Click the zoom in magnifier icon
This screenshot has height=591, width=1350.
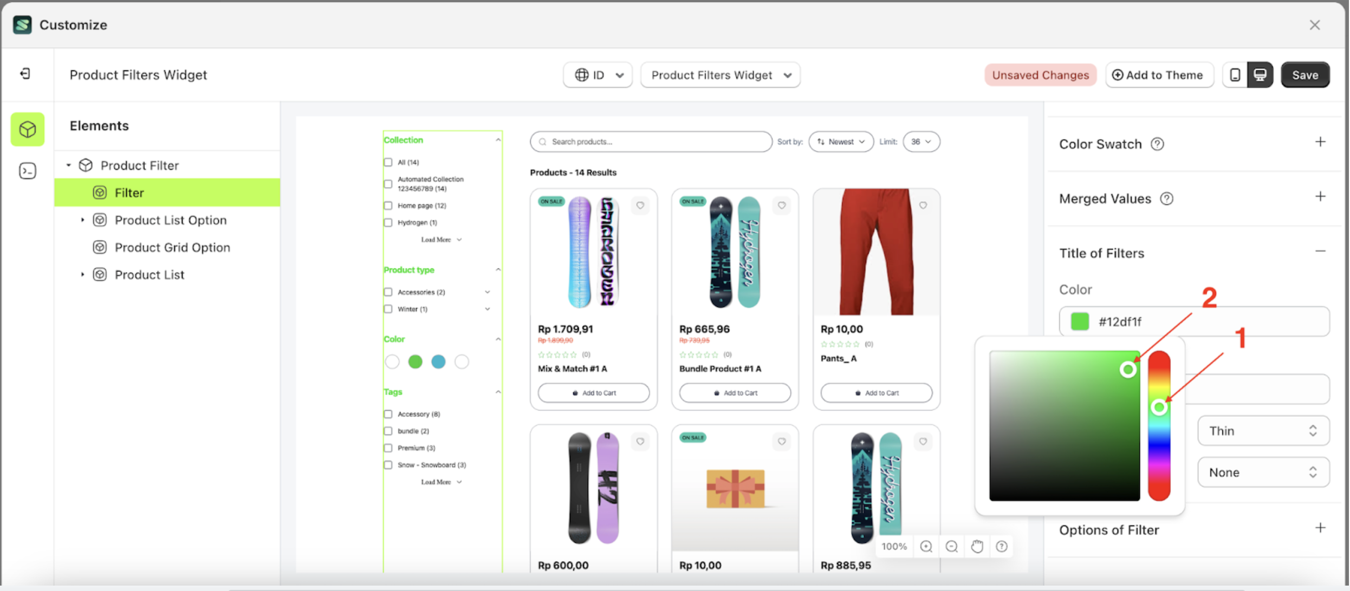pyautogui.click(x=926, y=546)
